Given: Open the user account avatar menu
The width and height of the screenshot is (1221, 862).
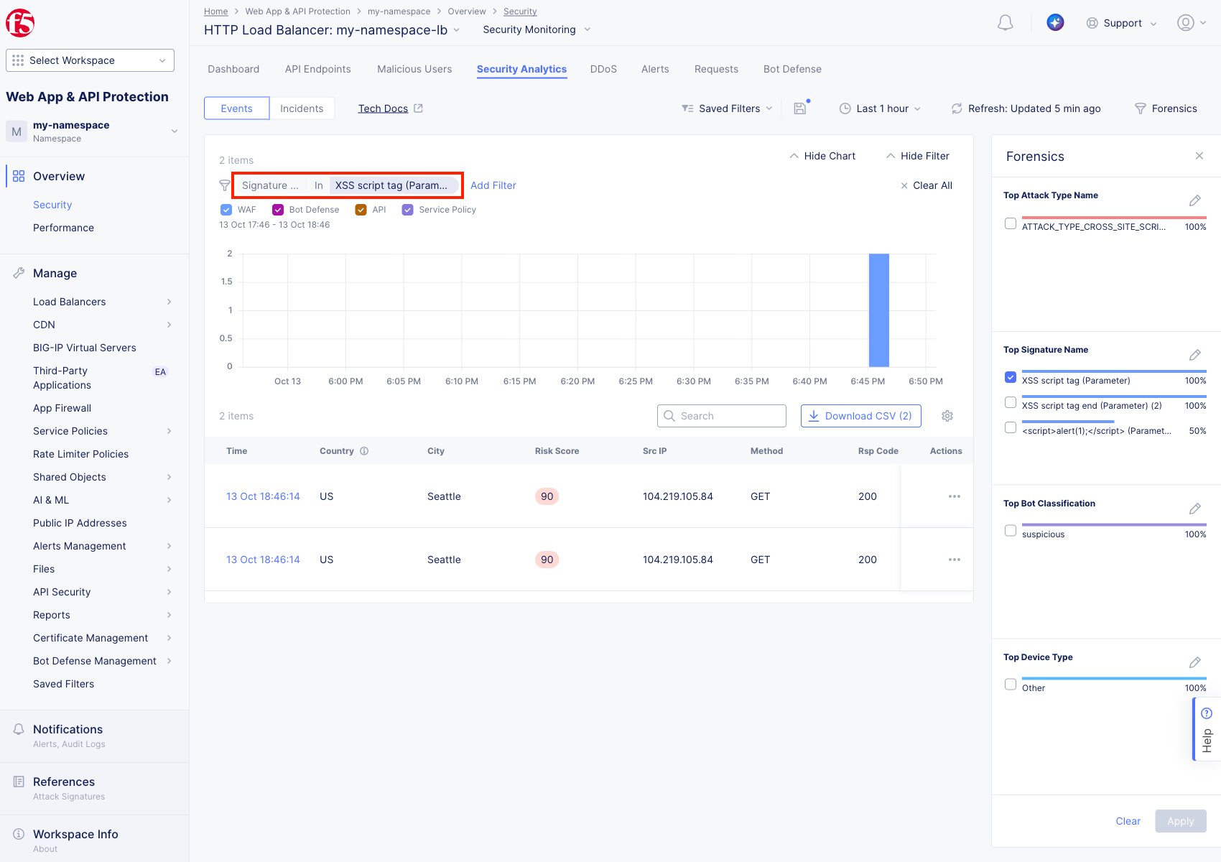Looking at the screenshot, I should point(1191,23).
